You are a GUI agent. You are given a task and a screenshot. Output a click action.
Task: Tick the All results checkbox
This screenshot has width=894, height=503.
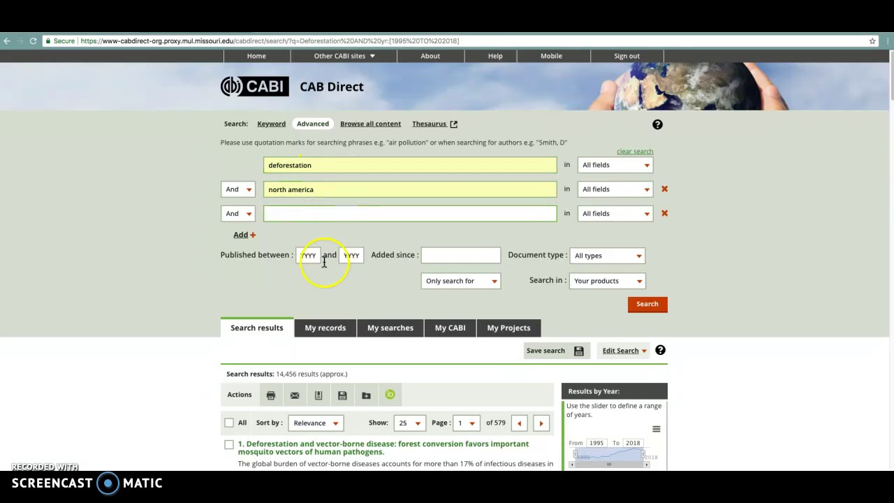229,423
